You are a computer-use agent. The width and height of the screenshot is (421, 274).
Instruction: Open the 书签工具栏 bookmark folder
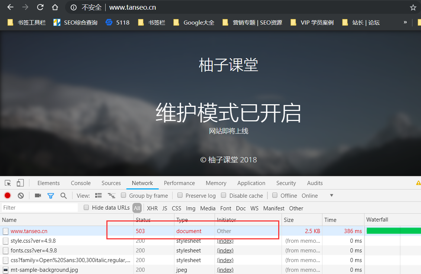26,23
